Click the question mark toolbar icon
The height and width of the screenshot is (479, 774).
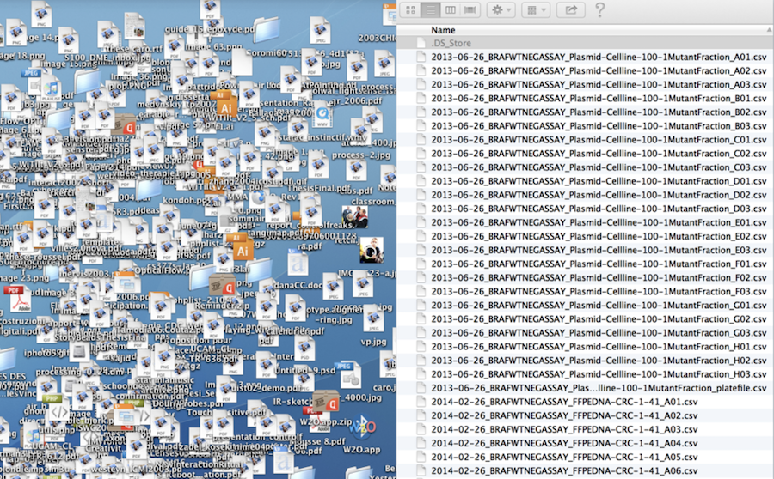(x=599, y=9)
